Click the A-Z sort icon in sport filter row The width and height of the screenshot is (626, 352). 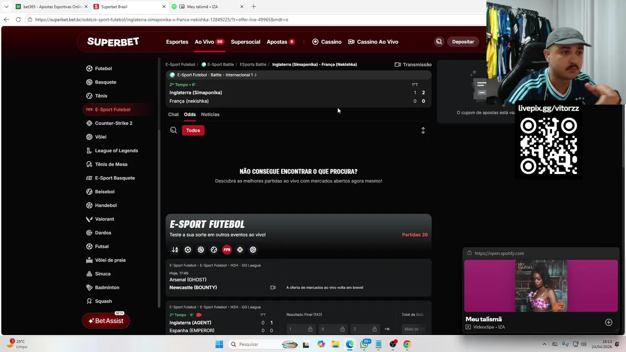(175, 250)
